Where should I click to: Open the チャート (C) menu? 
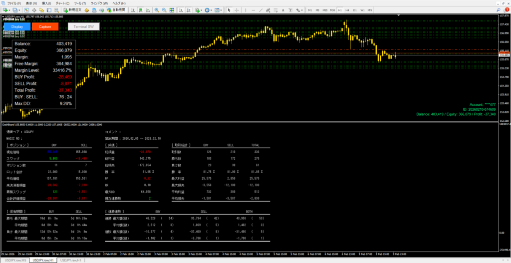(63, 3)
